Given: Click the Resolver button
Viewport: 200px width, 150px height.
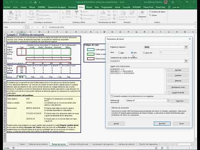Looking at the screenshot, I should [162, 123].
